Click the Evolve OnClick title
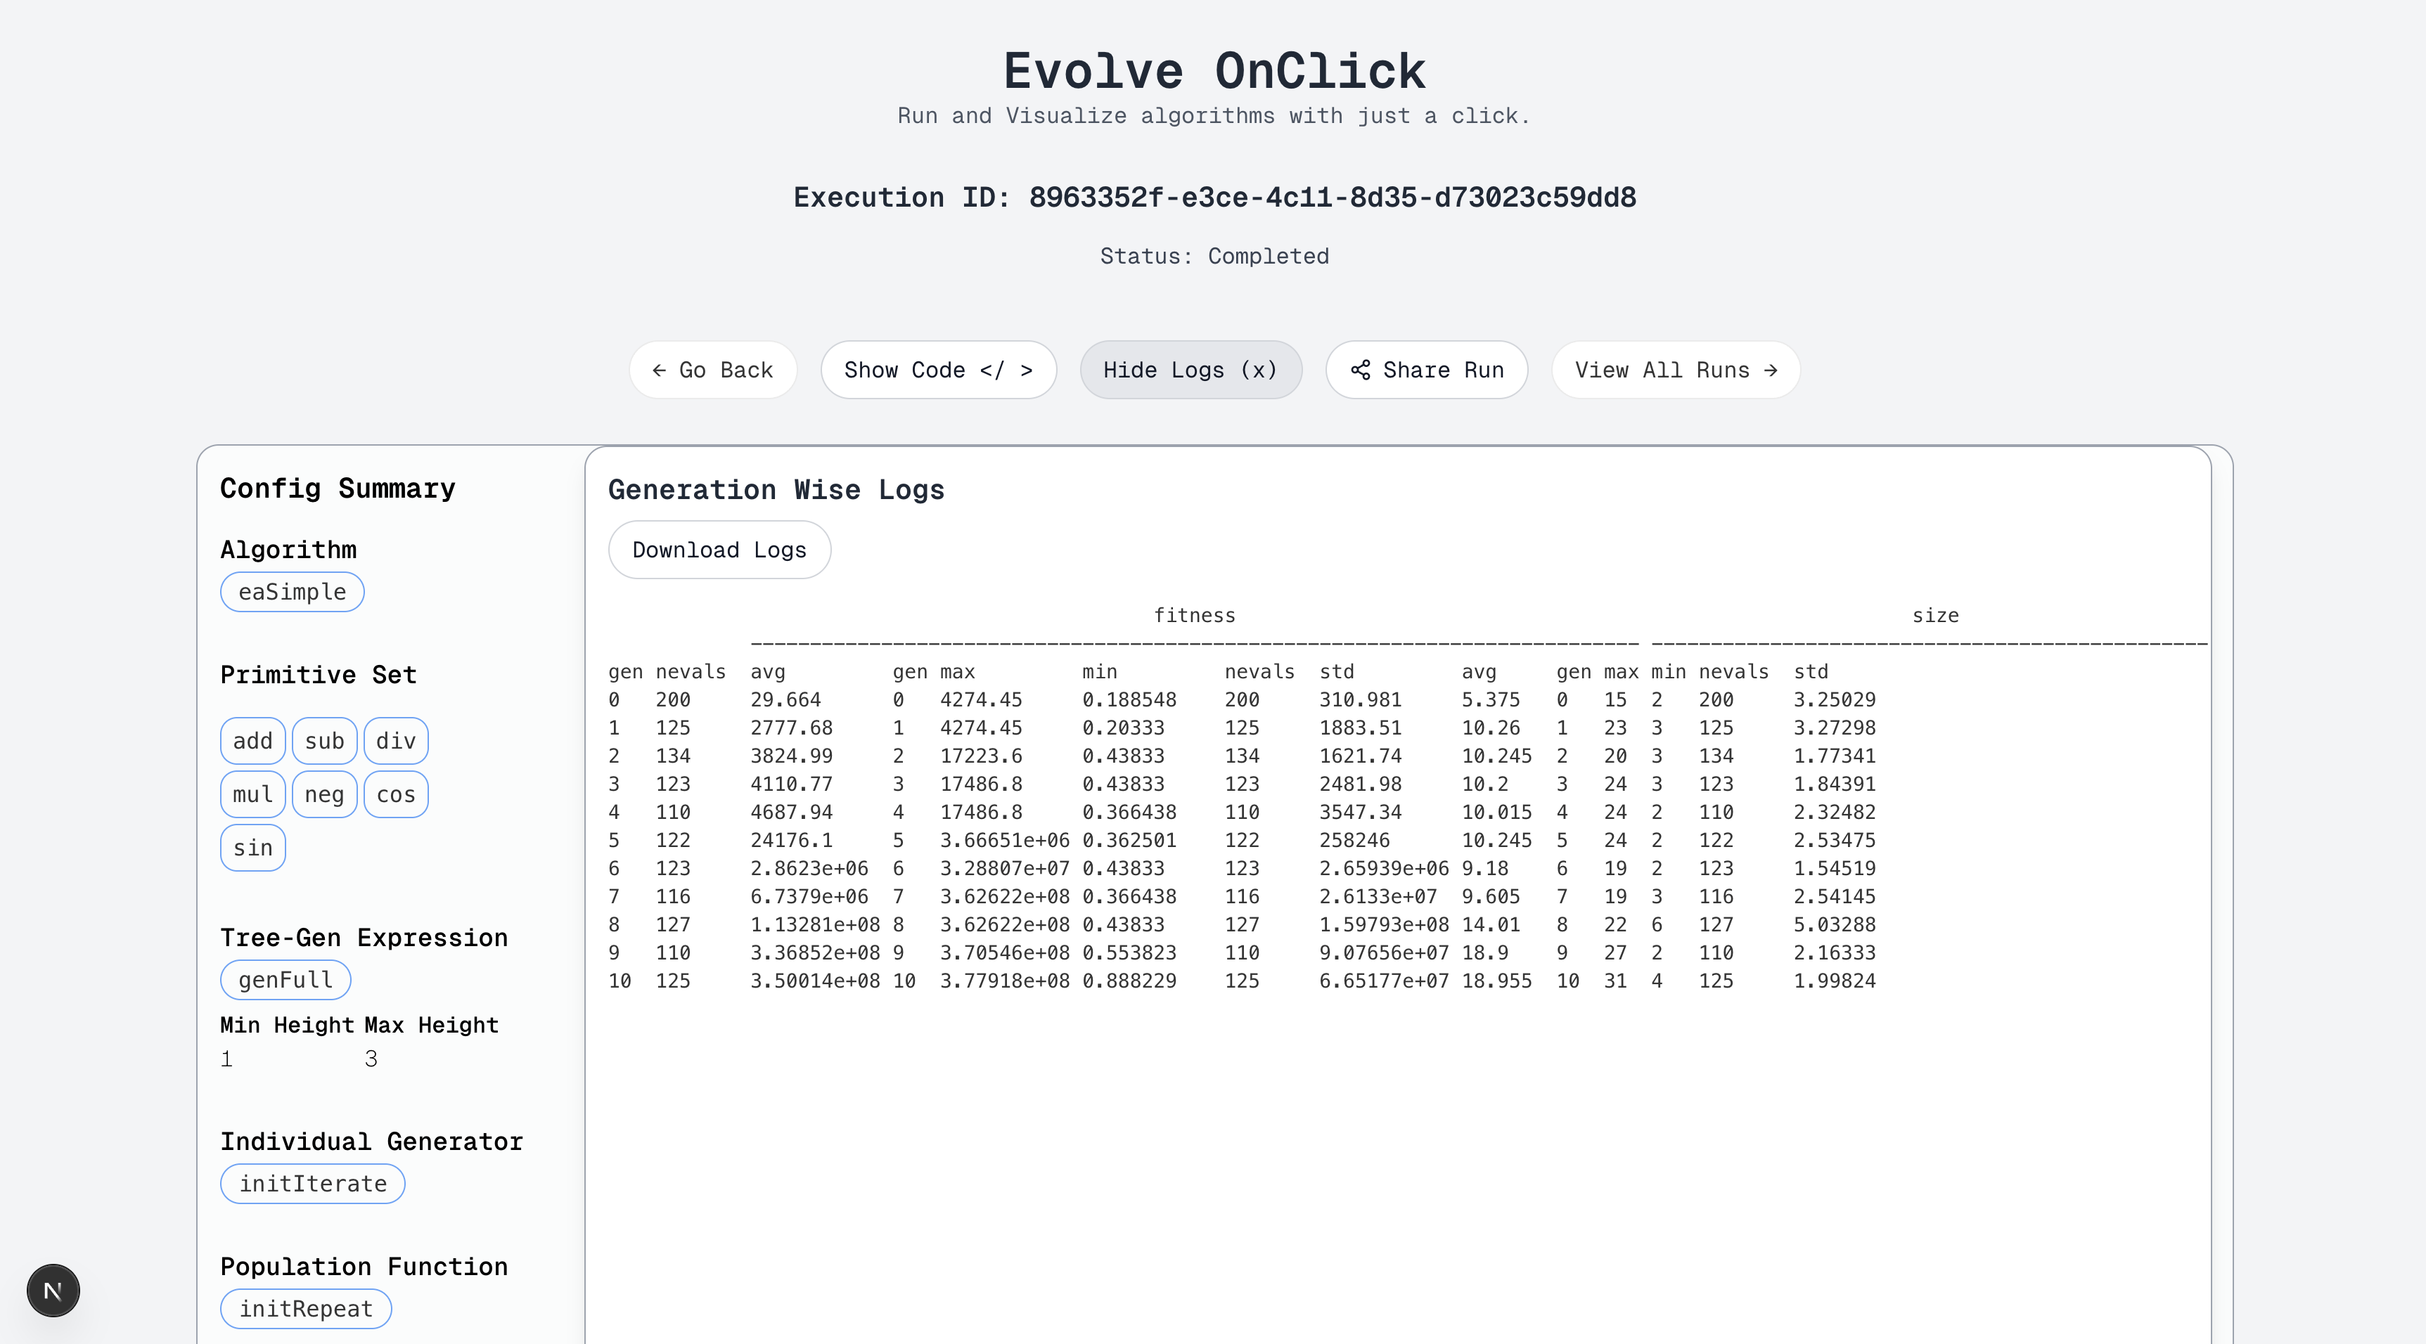This screenshot has height=1344, width=2426. point(1214,72)
